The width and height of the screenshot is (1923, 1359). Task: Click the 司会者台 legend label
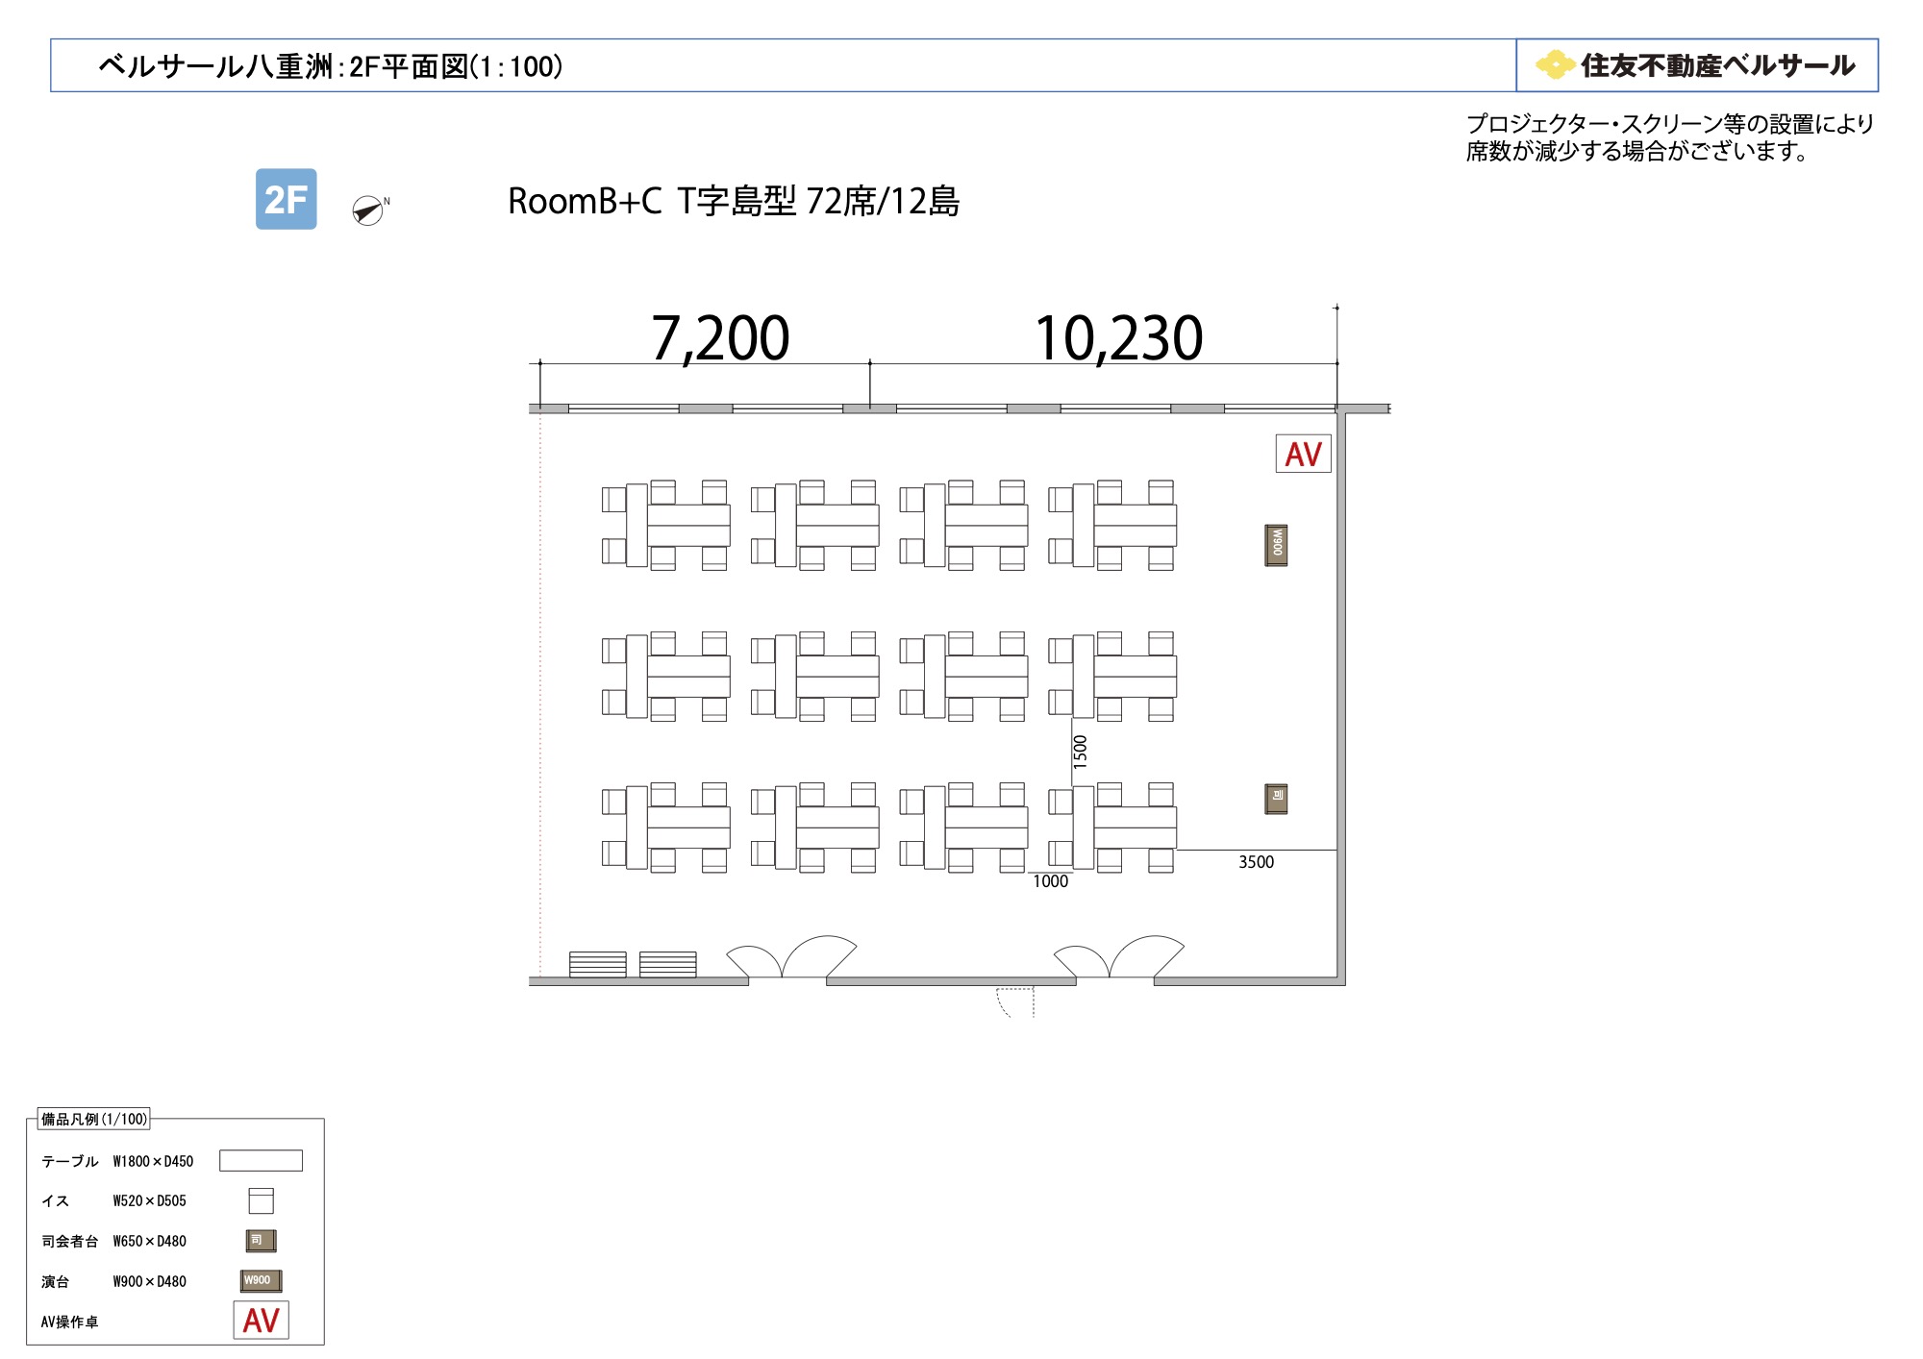tap(69, 1241)
